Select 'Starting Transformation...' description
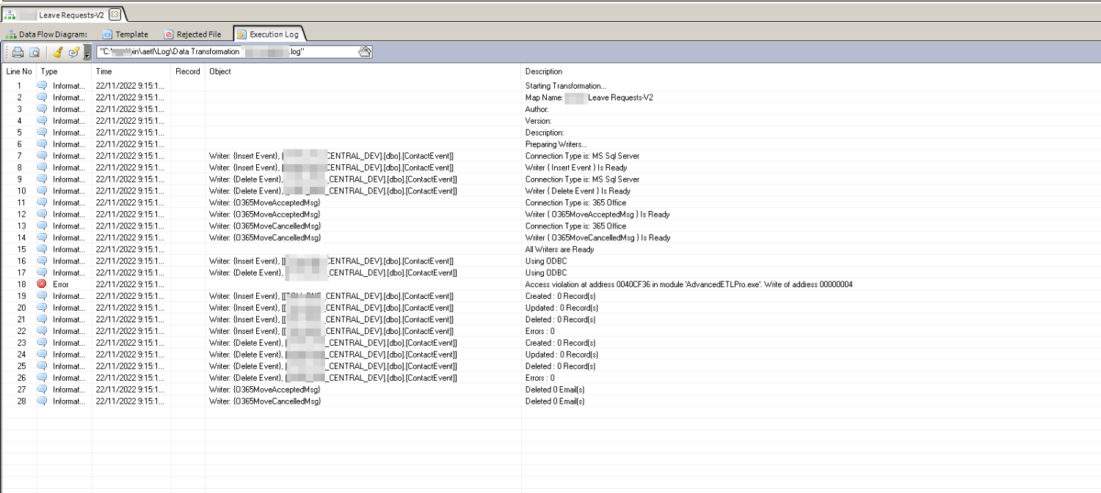Viewport: 1101px width, 493px height. 566,86
